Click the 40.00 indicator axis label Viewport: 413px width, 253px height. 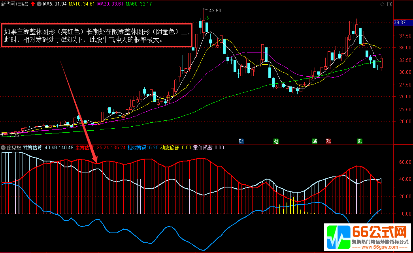click(405, 179)
